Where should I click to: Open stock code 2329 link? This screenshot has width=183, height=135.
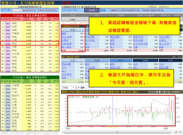click(8, 44)
